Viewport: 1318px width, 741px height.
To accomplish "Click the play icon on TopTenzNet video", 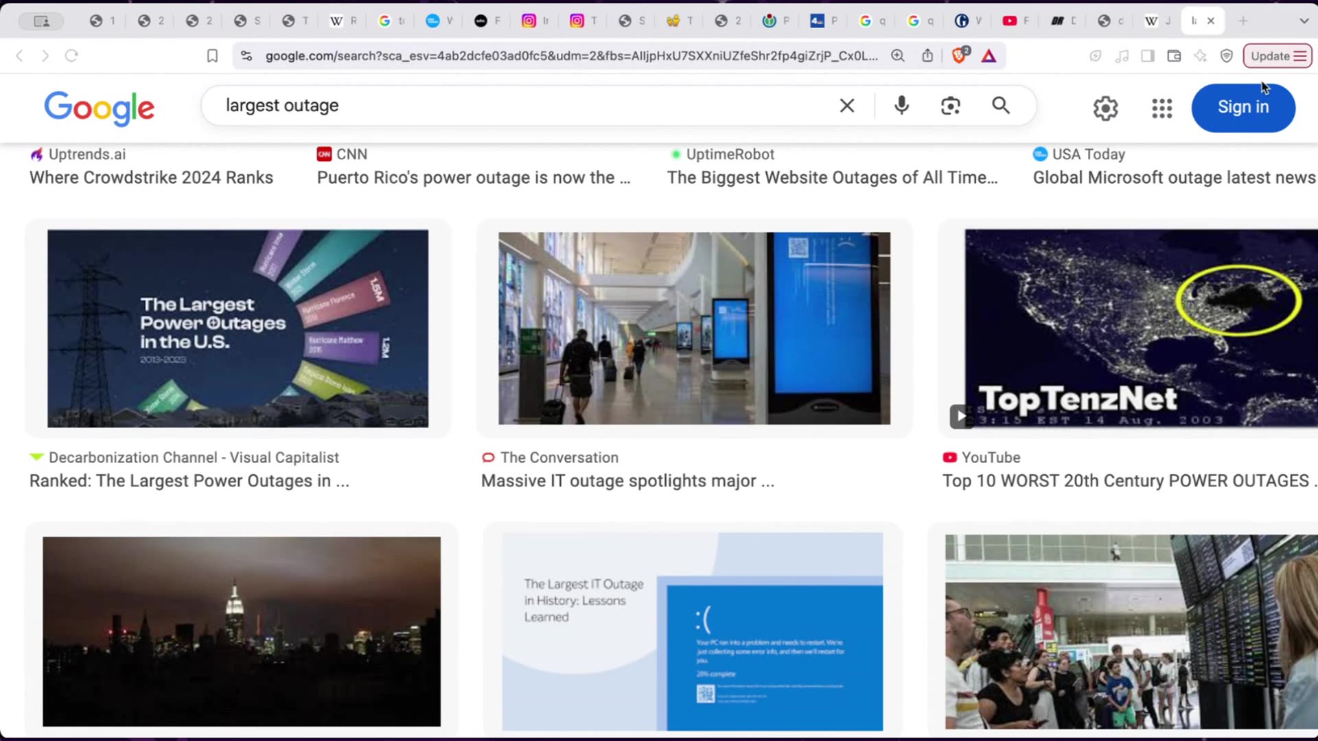I will coord(962,416).
